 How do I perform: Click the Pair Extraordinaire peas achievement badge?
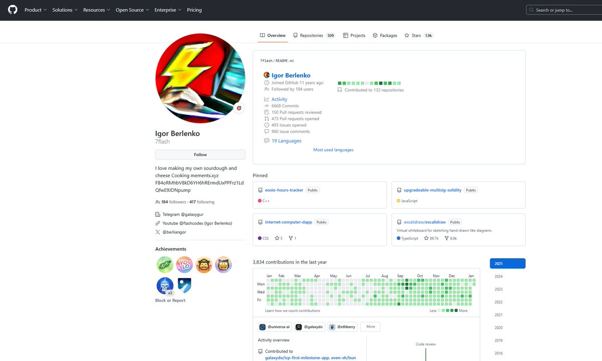click(165, 265)
